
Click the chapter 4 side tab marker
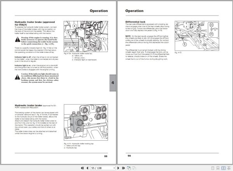point(113,83)
